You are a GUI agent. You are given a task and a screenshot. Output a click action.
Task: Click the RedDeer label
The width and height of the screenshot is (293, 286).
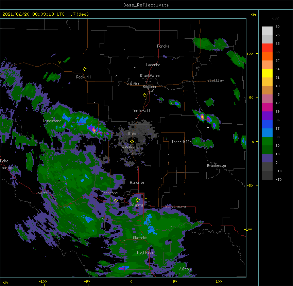tap(150, 87)
